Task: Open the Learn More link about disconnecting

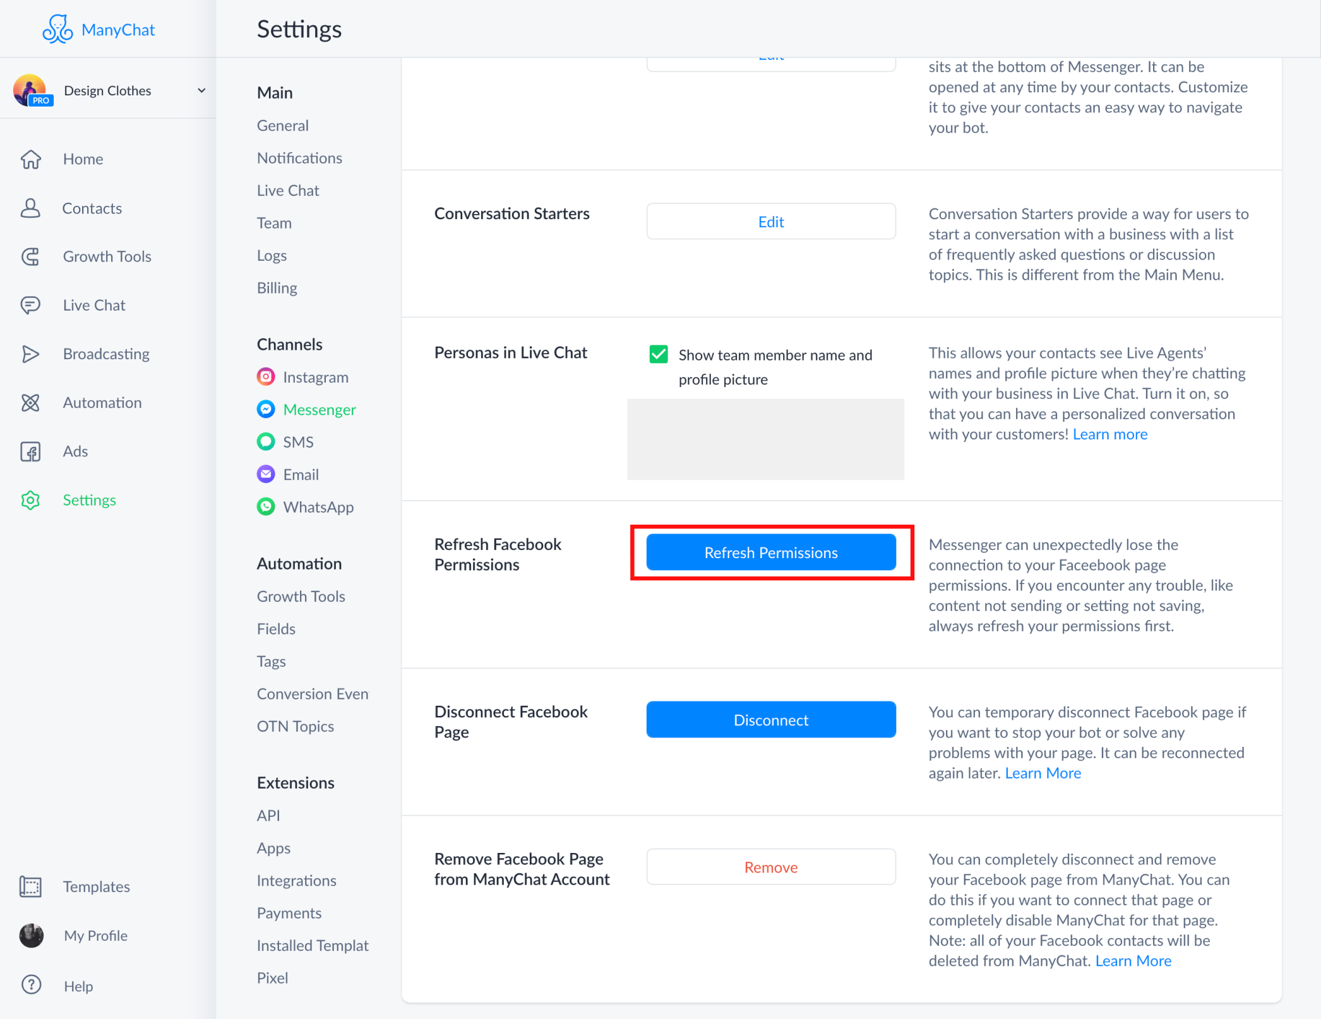Action: click(1043, 773)
